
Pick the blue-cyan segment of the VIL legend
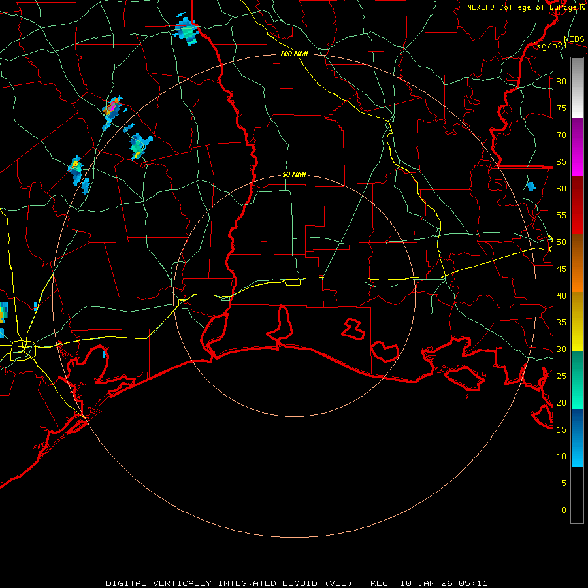[x=577, y=438]
